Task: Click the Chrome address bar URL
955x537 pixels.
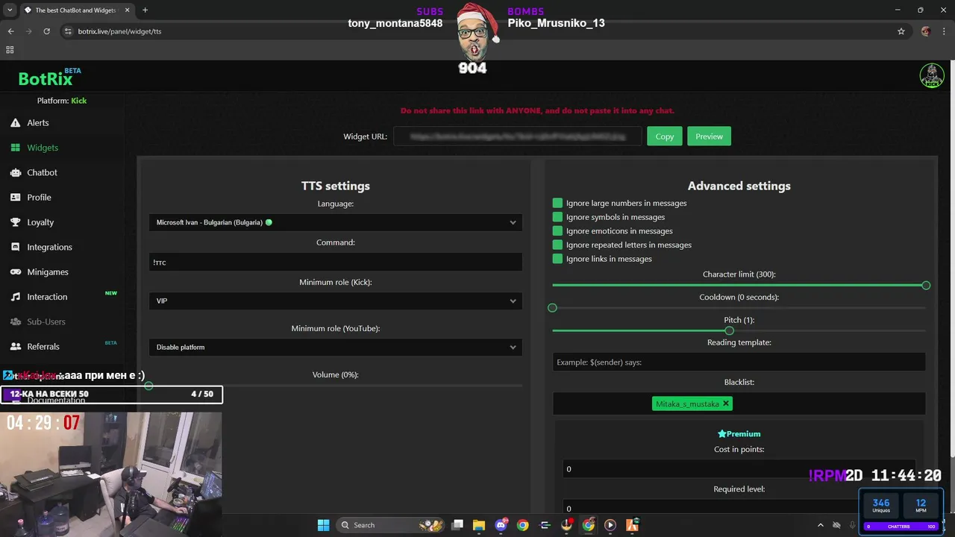Action: click(119, 31)
